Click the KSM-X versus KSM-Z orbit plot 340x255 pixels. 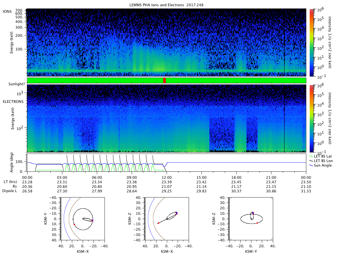pyautogui.click(x=167, y=219)
